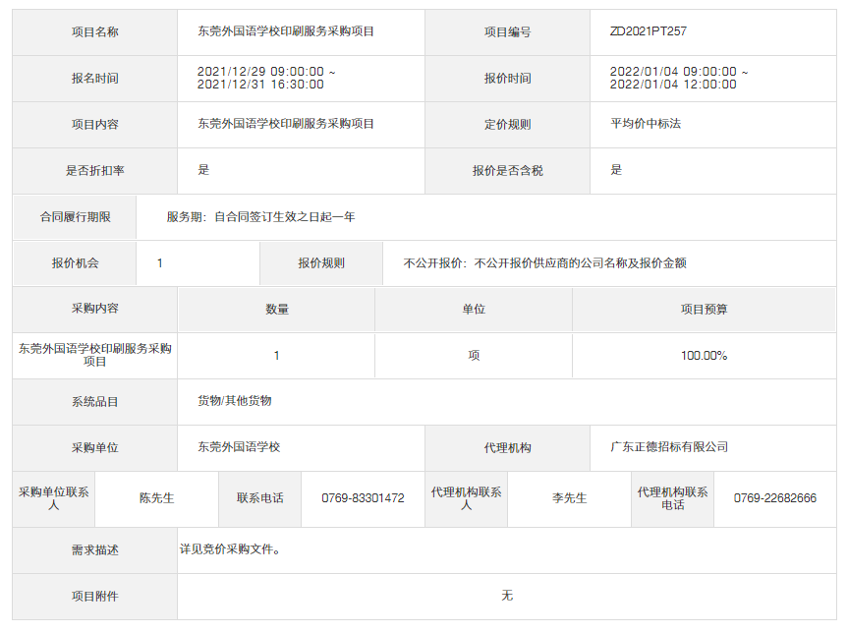The width and height of the screenshot is (848, 633).
Task: Click the 报价规则 label
Action: (321, 263)
